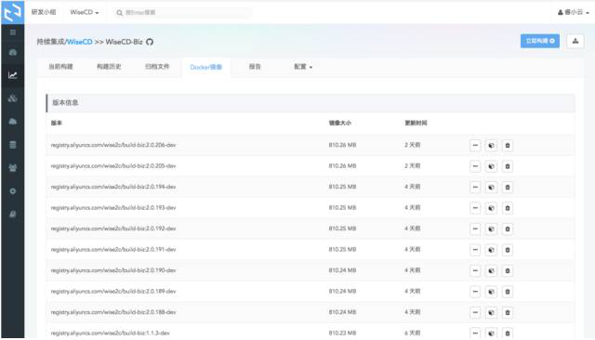The image size is (595, 340).
Task: Delete the 2.0.193-dev image with trash icon
Action: [508, 208]
